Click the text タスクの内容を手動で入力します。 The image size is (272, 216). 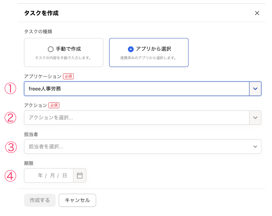tap(63, 58)
